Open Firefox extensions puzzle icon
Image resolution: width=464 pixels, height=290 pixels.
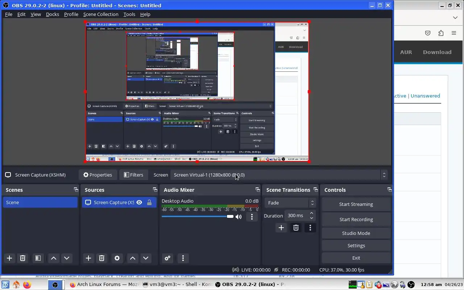441,33
